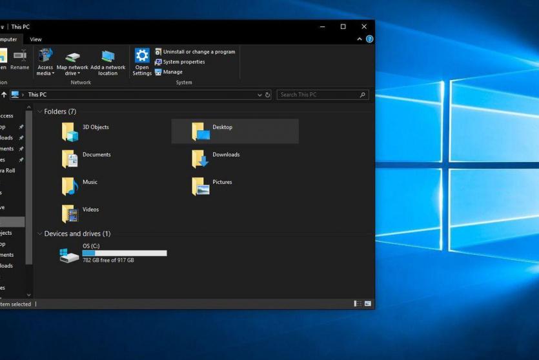539x360 pixels.
Task: Click the blue Help question mark icon
Action: pyautogui.click(x=369, y=39)
